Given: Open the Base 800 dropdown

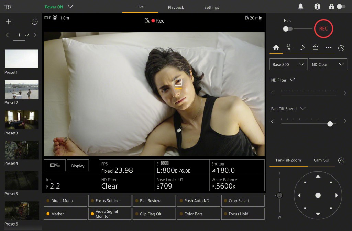Looking at the screenshot, I should [288, 64].
